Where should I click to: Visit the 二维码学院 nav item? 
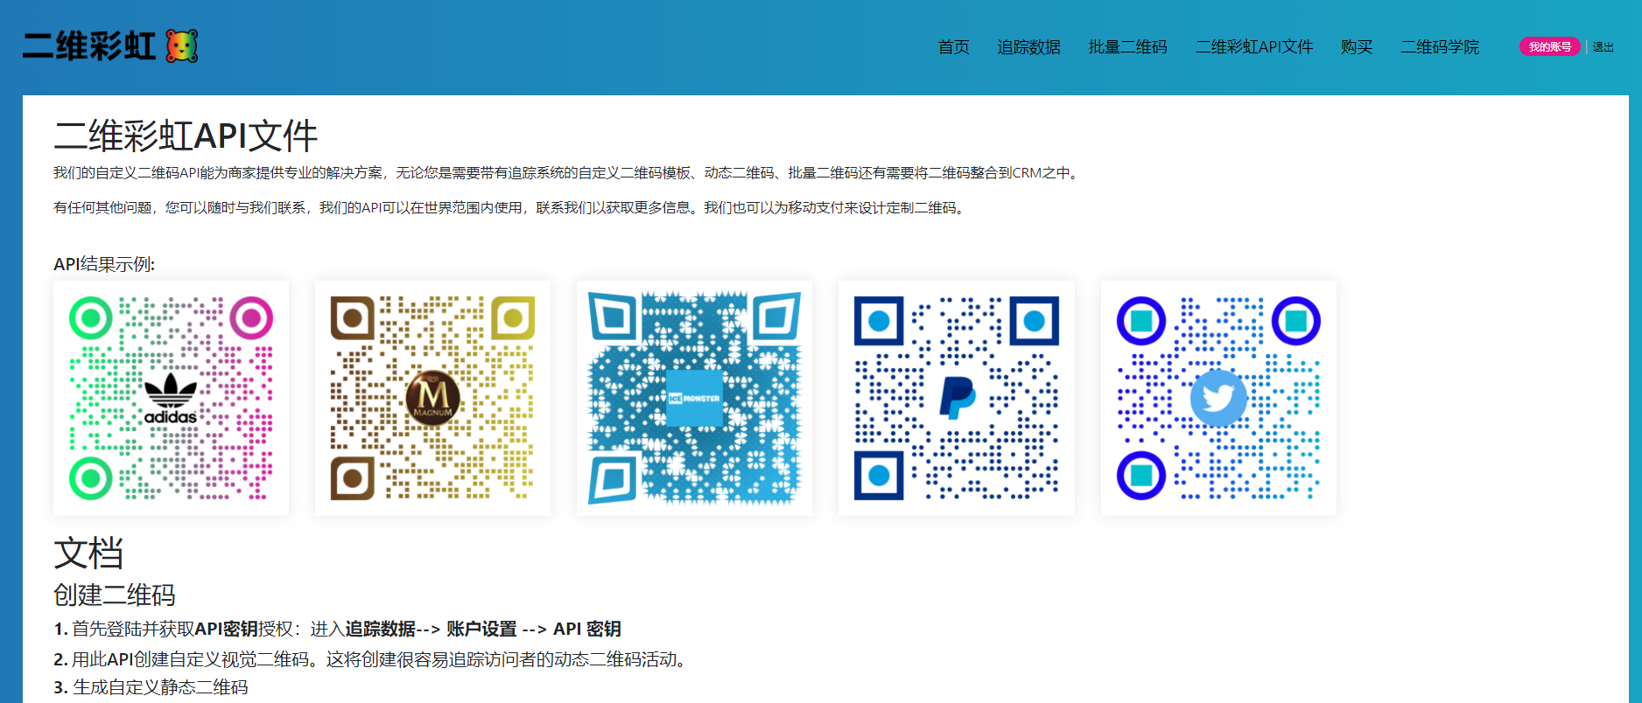tap(1440, 47)
